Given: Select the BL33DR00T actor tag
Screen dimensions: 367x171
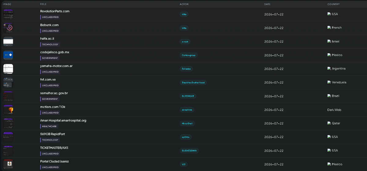Looking at the screenshot, I should 188,96.
